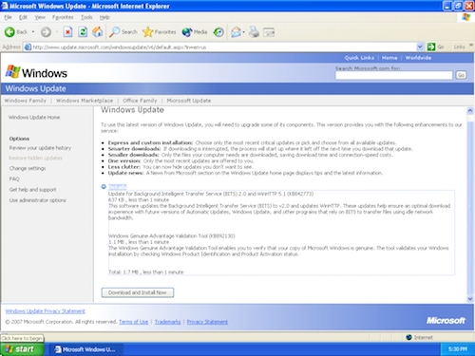Click the page scrollbar down arrow
The height and width of the screenshot is (356, 475).
click(x=470, y=299)
